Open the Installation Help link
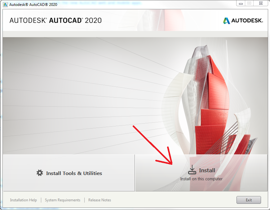Viewport: 270px width, 210px height. [23, 200]
